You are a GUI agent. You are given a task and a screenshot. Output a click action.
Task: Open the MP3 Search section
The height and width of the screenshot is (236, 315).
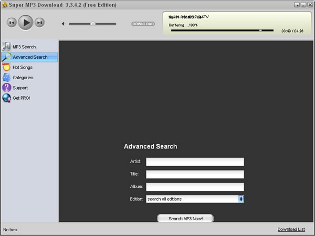pos(29,47)
